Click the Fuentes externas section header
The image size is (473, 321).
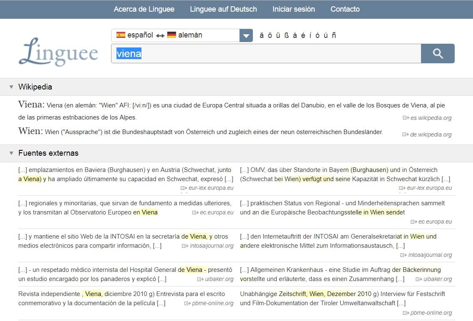(x=236, y=153)
